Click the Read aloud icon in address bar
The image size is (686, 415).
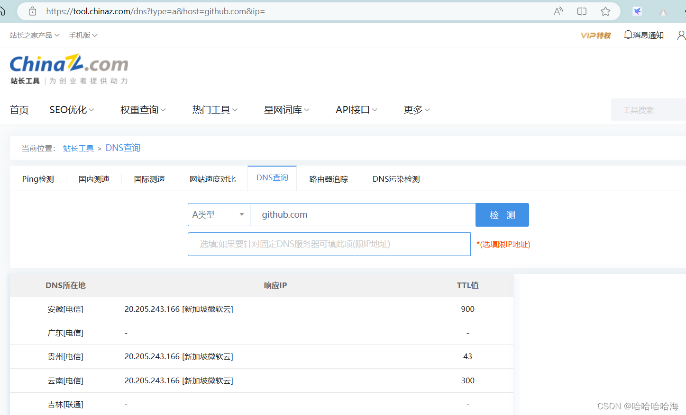558,11
